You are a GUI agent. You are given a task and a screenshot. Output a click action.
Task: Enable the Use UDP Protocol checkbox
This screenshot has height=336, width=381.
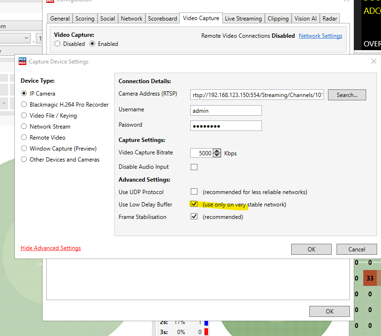pos(194,192)
